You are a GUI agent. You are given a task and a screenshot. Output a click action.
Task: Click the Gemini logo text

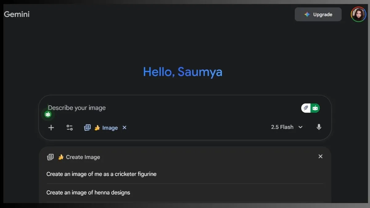(17, 14)
